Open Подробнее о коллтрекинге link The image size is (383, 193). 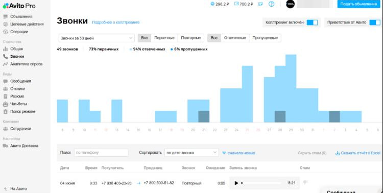tap(116, 22)
